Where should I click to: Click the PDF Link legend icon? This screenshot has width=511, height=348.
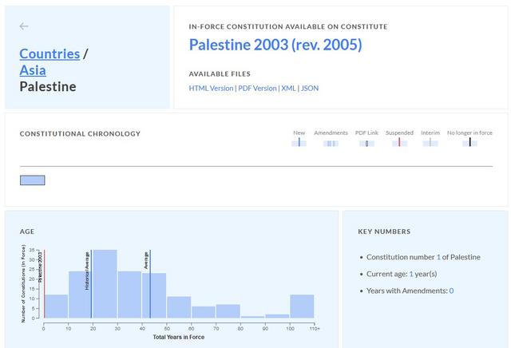(366, 143)
